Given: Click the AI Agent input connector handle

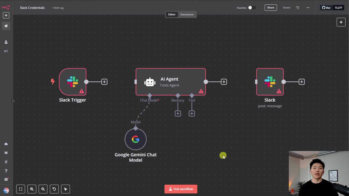Looking at the screenshot, I should coord(136,82).
